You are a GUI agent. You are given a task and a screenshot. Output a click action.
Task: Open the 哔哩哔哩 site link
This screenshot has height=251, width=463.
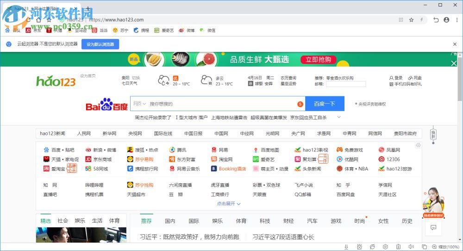click(x=94, y=185)
